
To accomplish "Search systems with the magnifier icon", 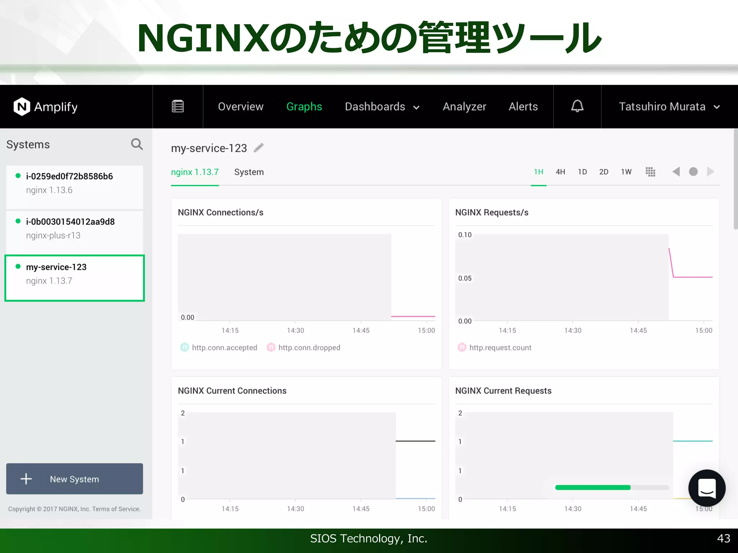I will pyautogui.click(x=137, y=144).
